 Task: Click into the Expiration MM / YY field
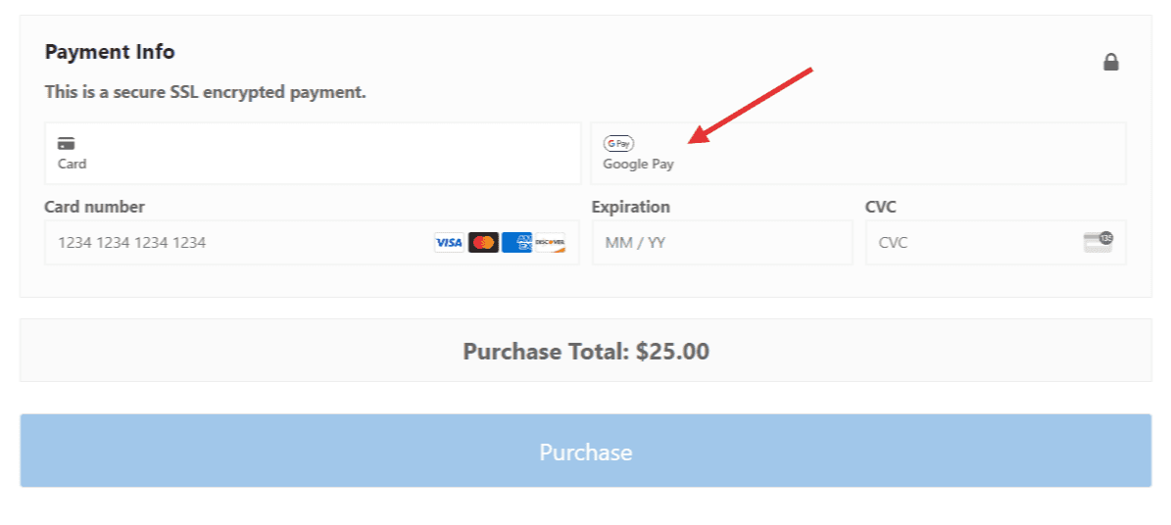(x=721, y=243)
